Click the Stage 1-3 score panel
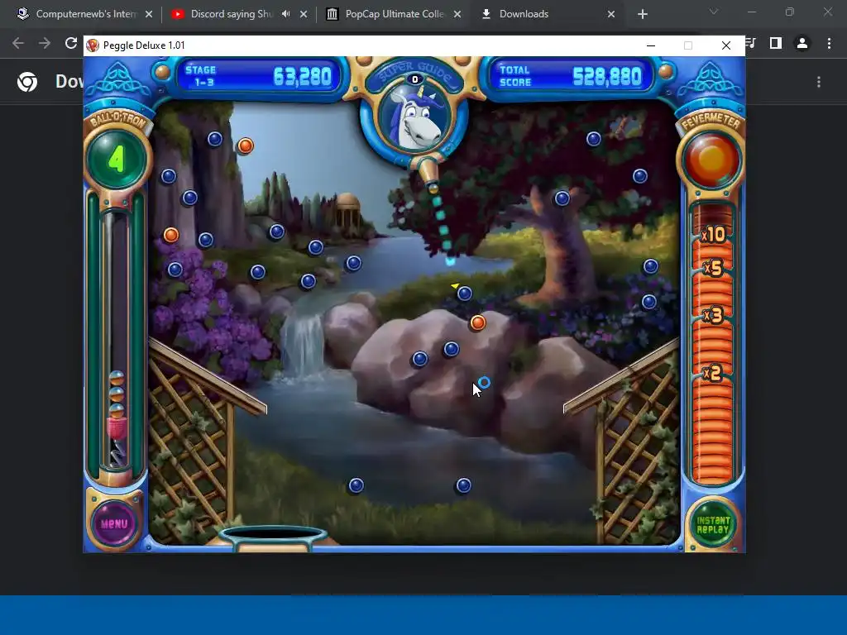The image size is (847, 635). pos(258,77)
